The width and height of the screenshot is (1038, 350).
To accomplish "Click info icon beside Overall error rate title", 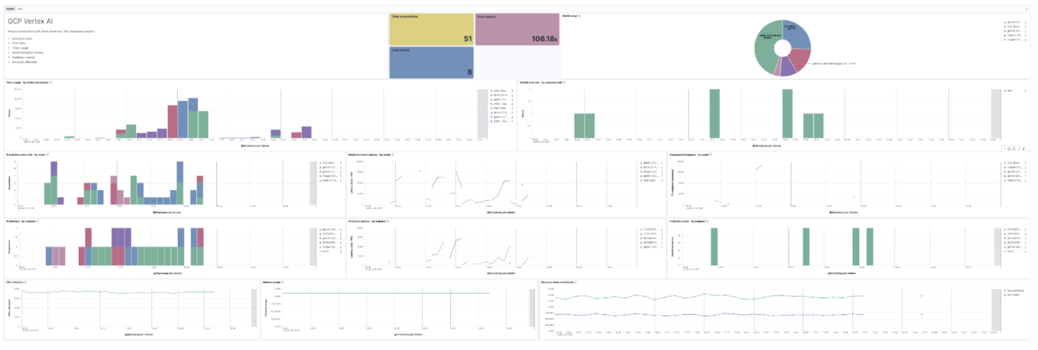I will click(x=564, y=82).
